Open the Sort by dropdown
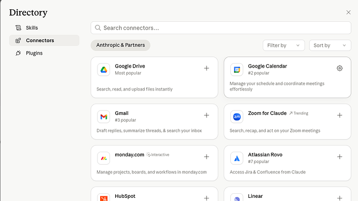The image size is (358, 201). (x=330, y=45)
